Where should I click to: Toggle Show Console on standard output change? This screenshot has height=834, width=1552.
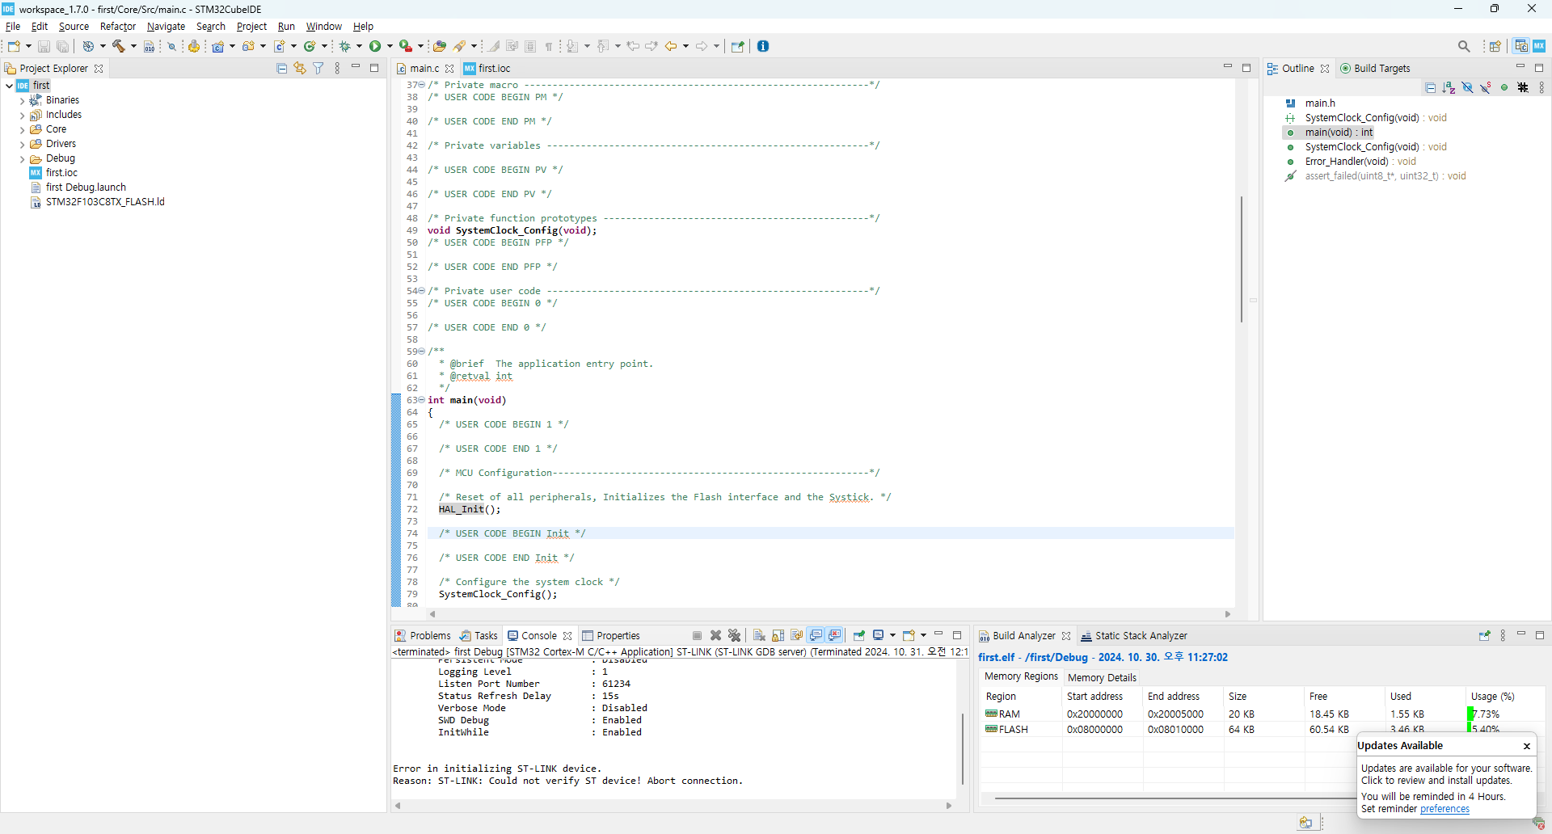[x=816, y=636]
